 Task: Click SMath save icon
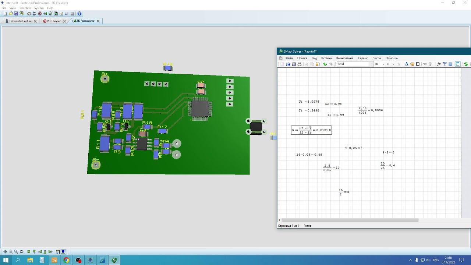[294, 64]
